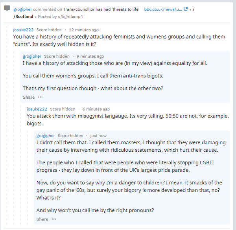Open the Trans-councillor 'threats to life' post title
The width and height of the screenshot is (236, 230).
tap(101, 9)
